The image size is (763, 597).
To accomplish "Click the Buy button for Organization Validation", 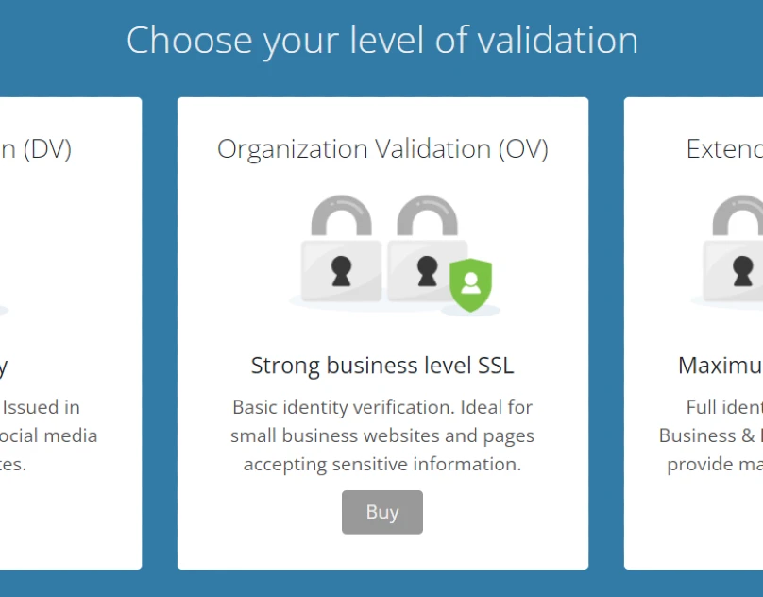I will tap(382, 512).
